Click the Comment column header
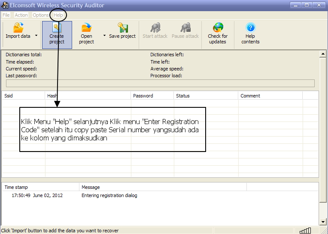Screen dimensions: 328x234 click(x=270, y=96)
